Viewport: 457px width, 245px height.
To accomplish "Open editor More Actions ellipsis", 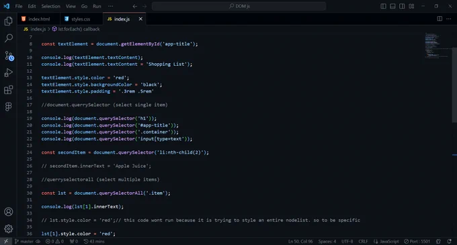I will click(x=448, y=19).
